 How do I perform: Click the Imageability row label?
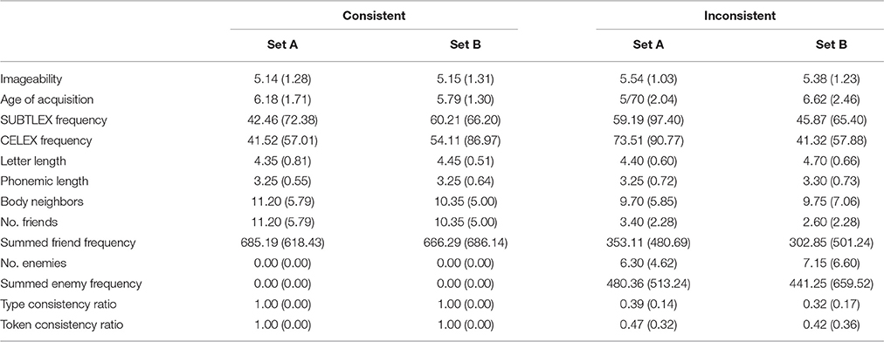pyautogui.click(x=31, y=79)
